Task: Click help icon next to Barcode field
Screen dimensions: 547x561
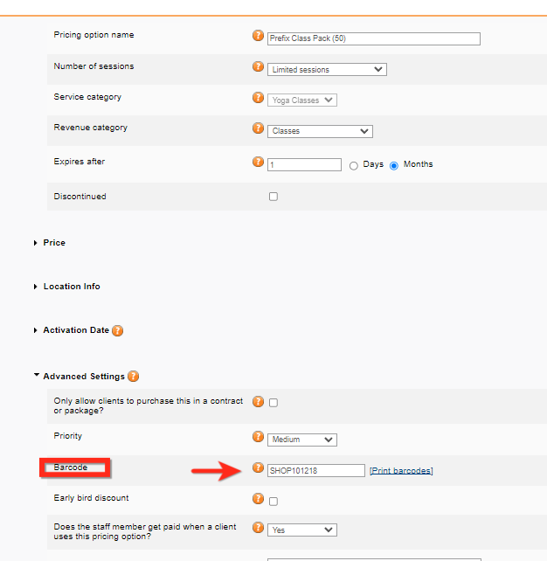Action: point(258,467)
